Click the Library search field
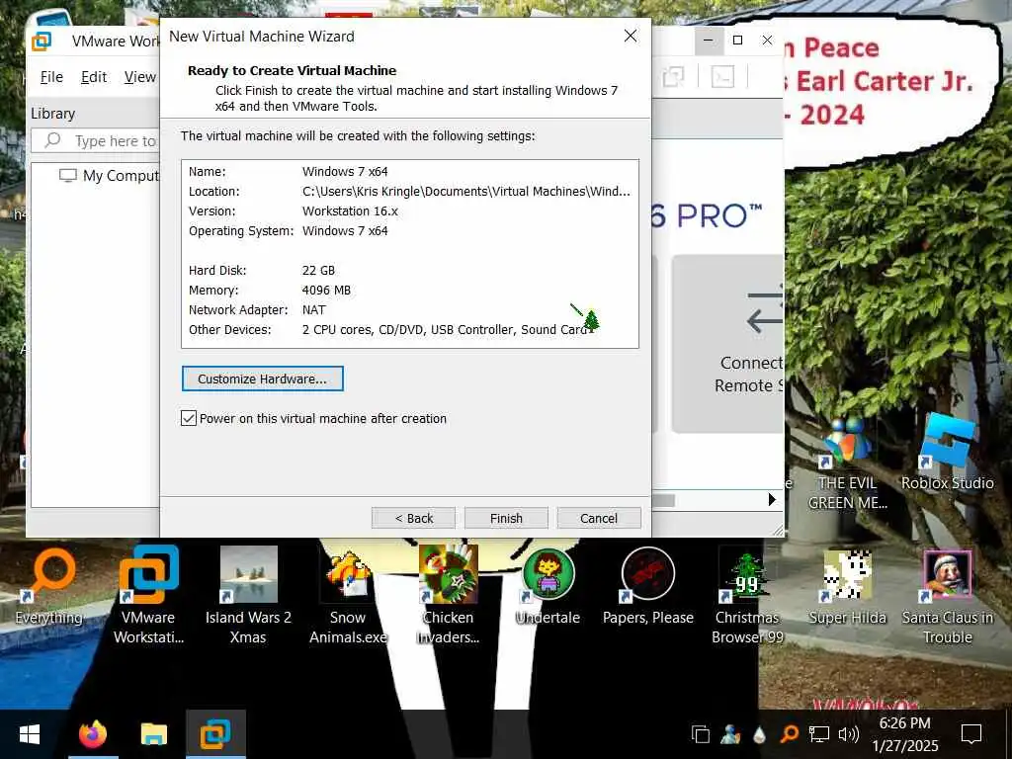 click(96, 140)
